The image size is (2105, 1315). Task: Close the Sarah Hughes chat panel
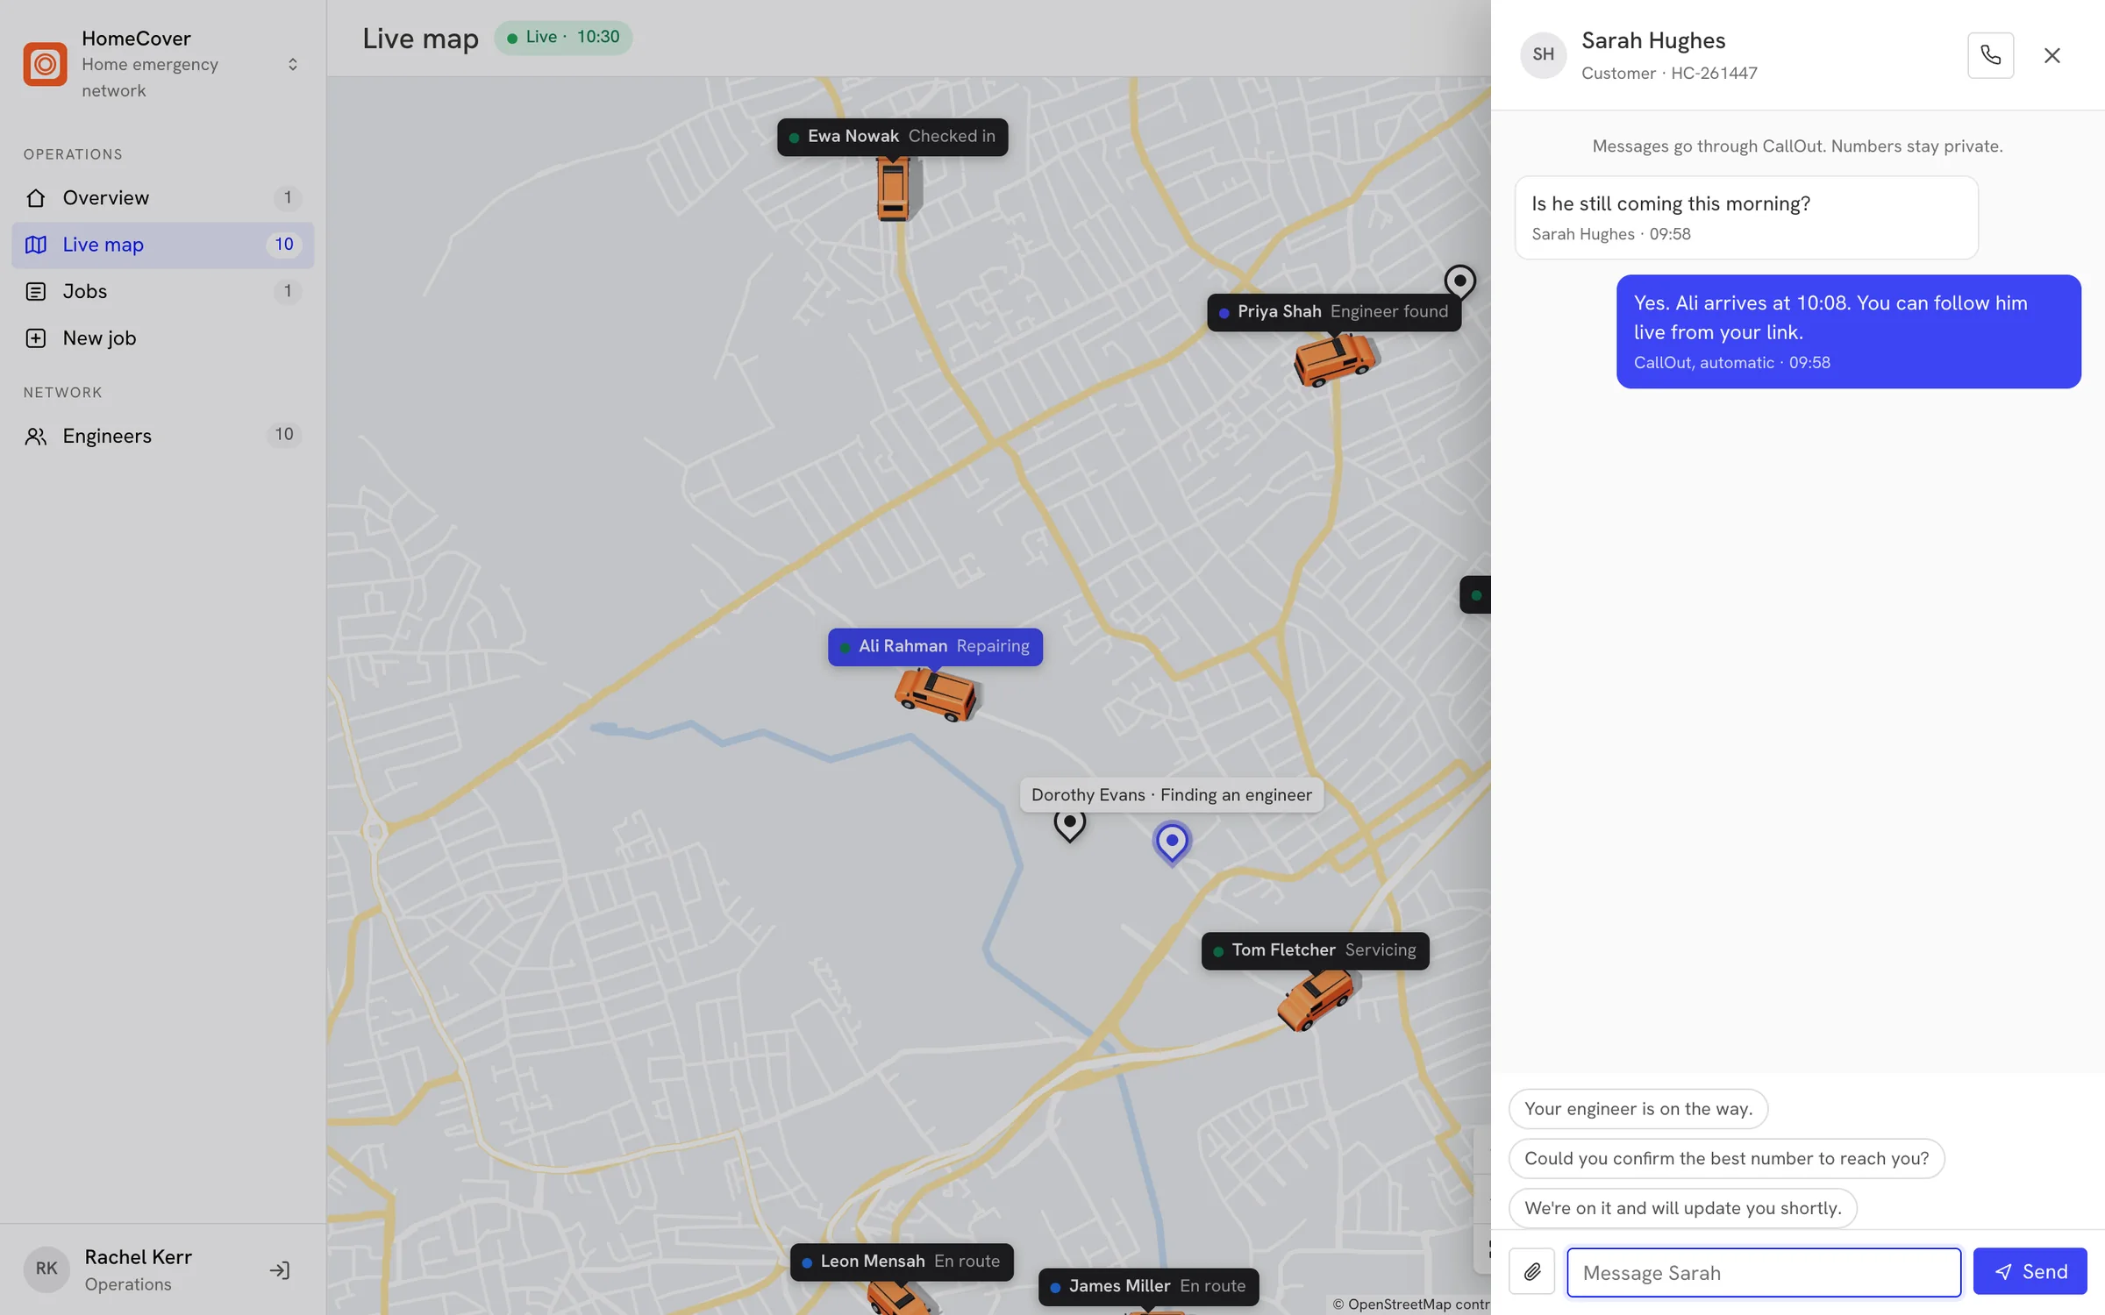(2051, 55)
